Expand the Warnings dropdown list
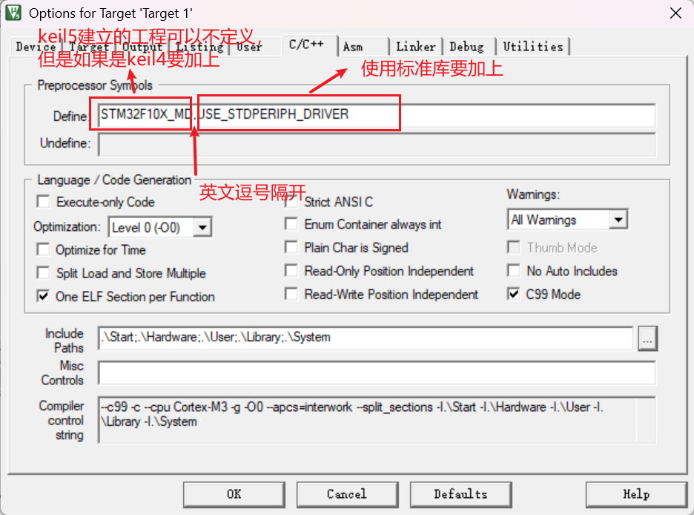694x515 pixels. click(x=618, y=220)
